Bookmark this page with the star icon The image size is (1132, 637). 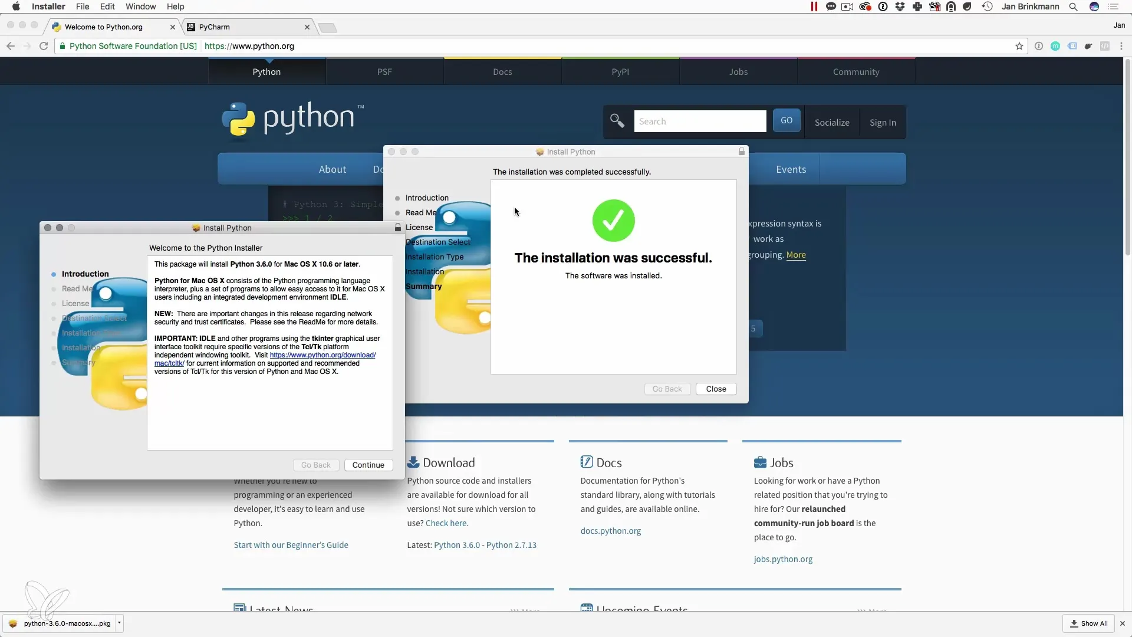(x=1019, y=46)
